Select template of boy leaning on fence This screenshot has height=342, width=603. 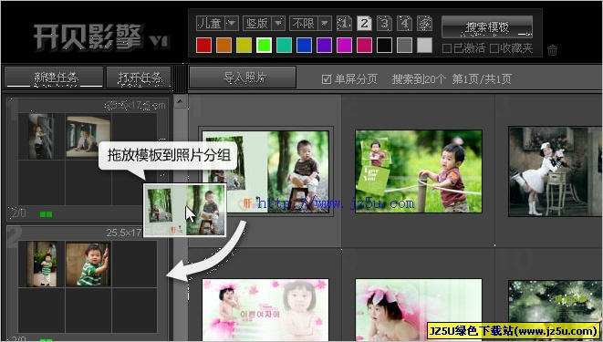point(419,171)
